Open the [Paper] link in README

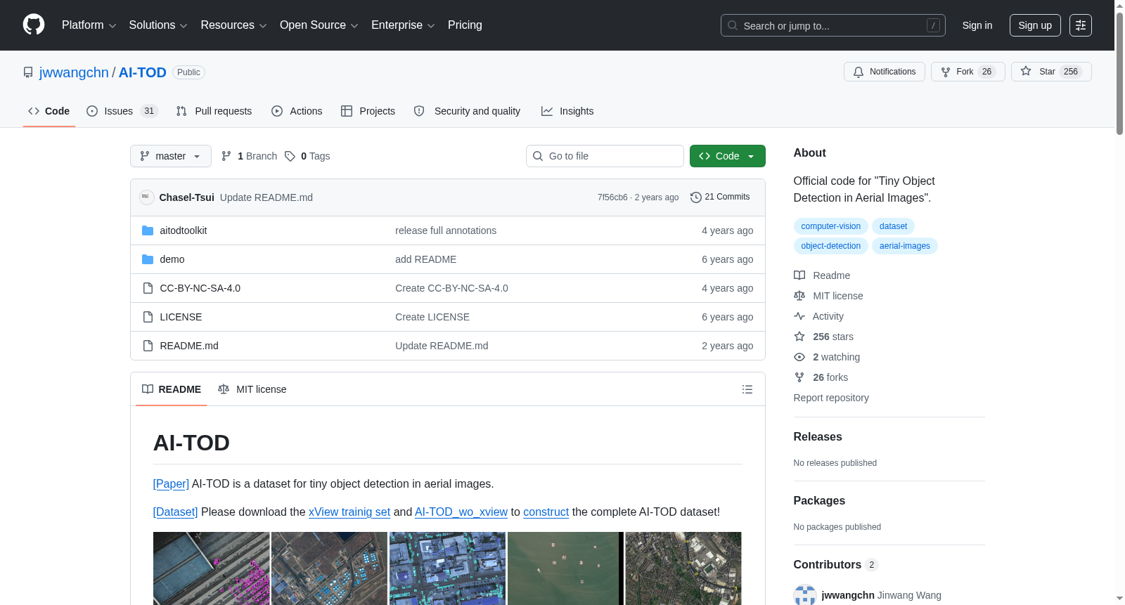point(171,483)
